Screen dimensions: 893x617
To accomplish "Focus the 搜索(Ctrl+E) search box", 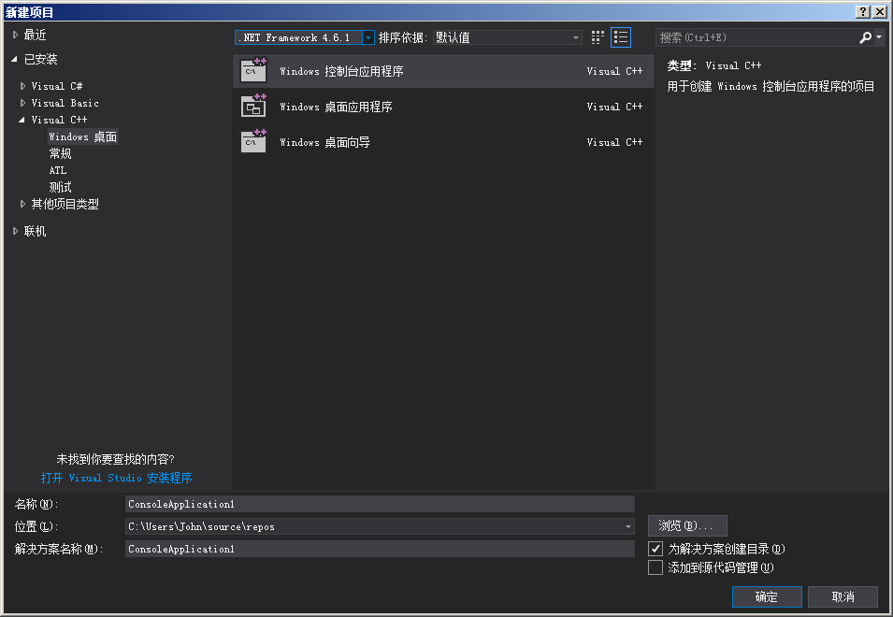I will [756, 37].
